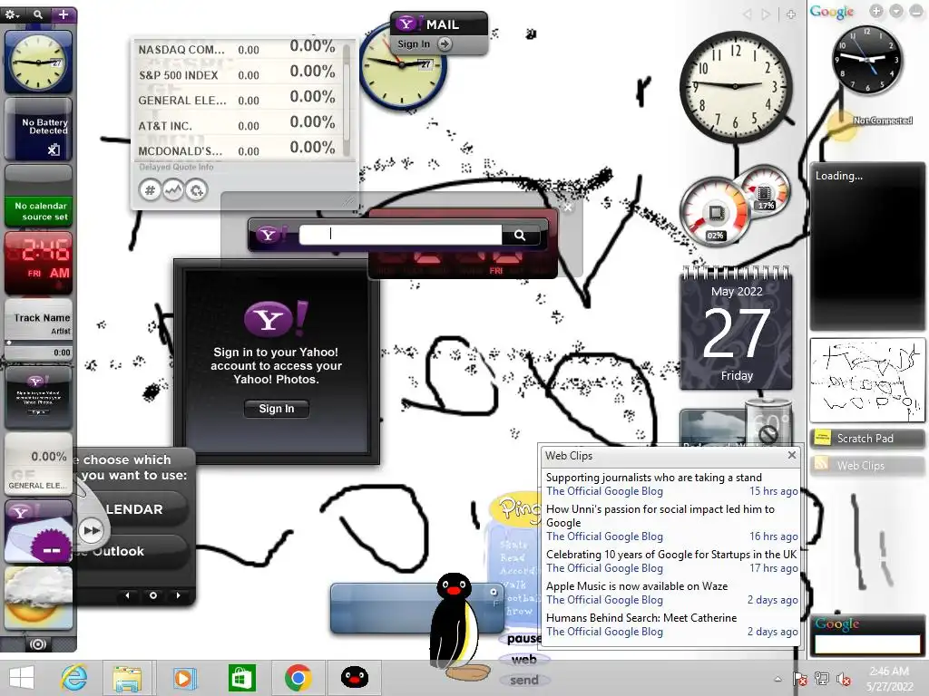The height and width of the screenshot is (696, 929).
Task: Select the AT&T INC. stock row
Action: click(x=237, y=125)
